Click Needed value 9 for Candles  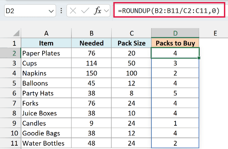(92, 123)
